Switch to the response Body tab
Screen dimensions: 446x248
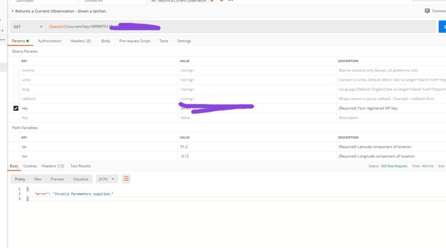coord(14,166)
